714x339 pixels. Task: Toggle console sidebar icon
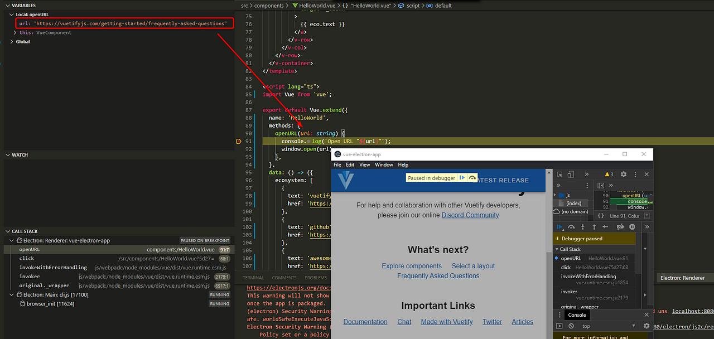pyautogui.click(x=560, y=326)
